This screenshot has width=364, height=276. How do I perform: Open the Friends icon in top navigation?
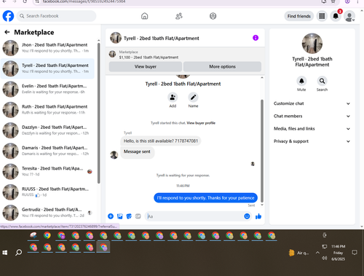pyautogui.click(x=179, y=16)
